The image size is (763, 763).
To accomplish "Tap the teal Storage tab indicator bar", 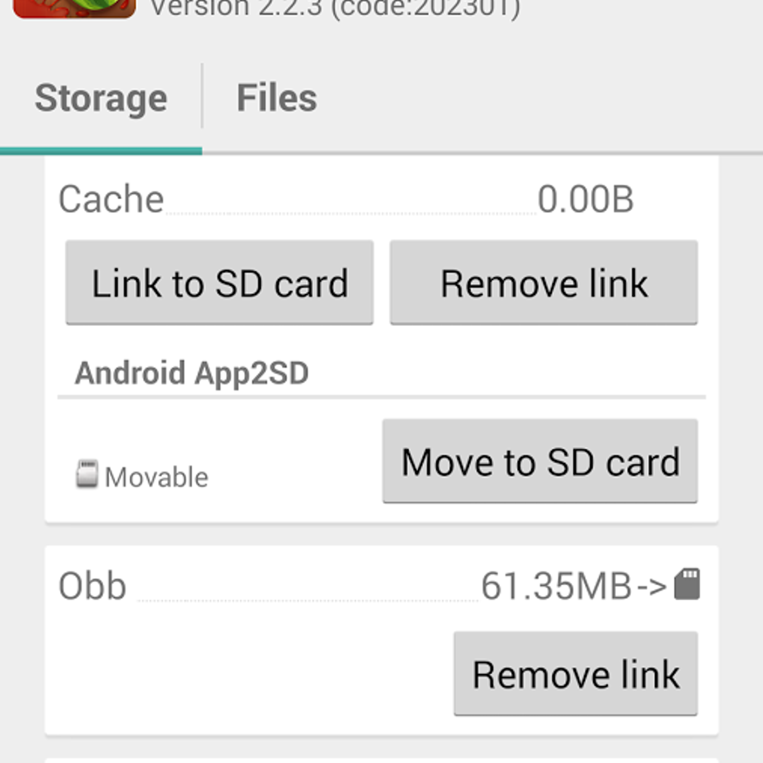I will click(101, 151).
